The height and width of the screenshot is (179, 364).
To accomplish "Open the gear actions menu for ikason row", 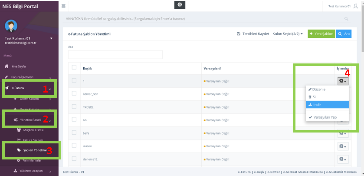I will click(343, 146).
